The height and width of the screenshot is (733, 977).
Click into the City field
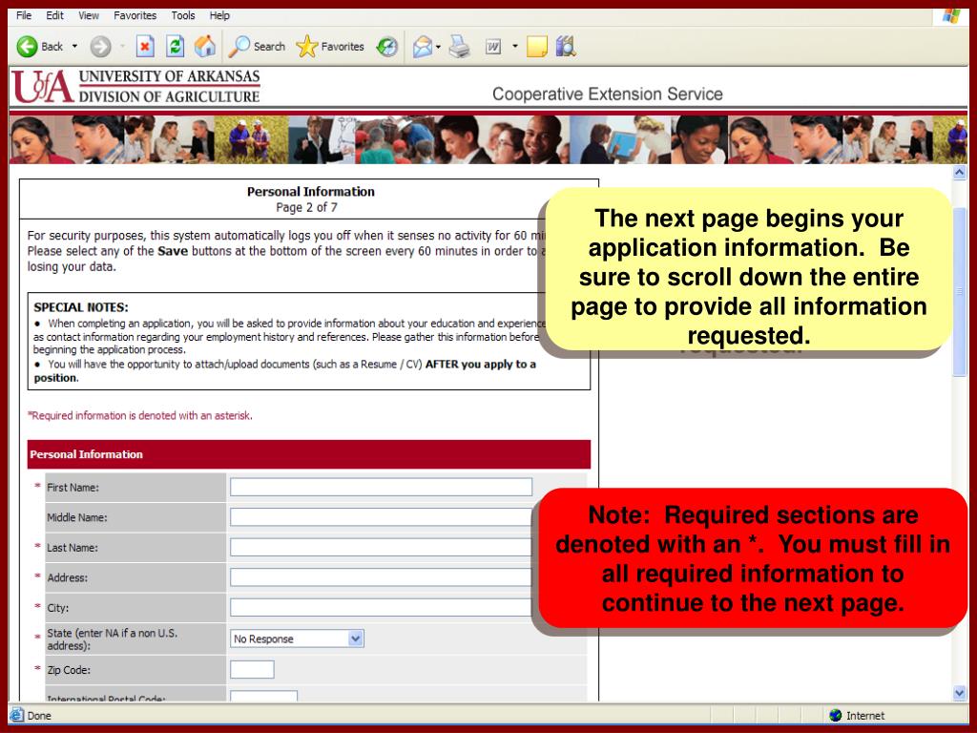(381, 607)
